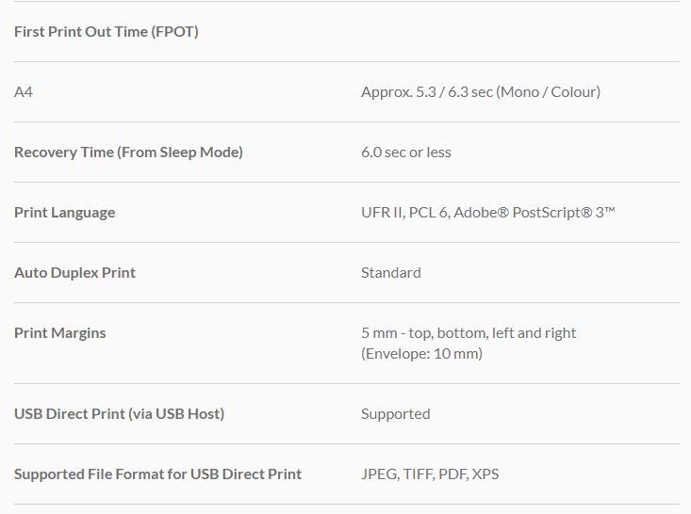Image resolution: width=691 pixels, height=514 pixels.
Task: Select the Standard value for duplex print
Action: coord(390,273)
